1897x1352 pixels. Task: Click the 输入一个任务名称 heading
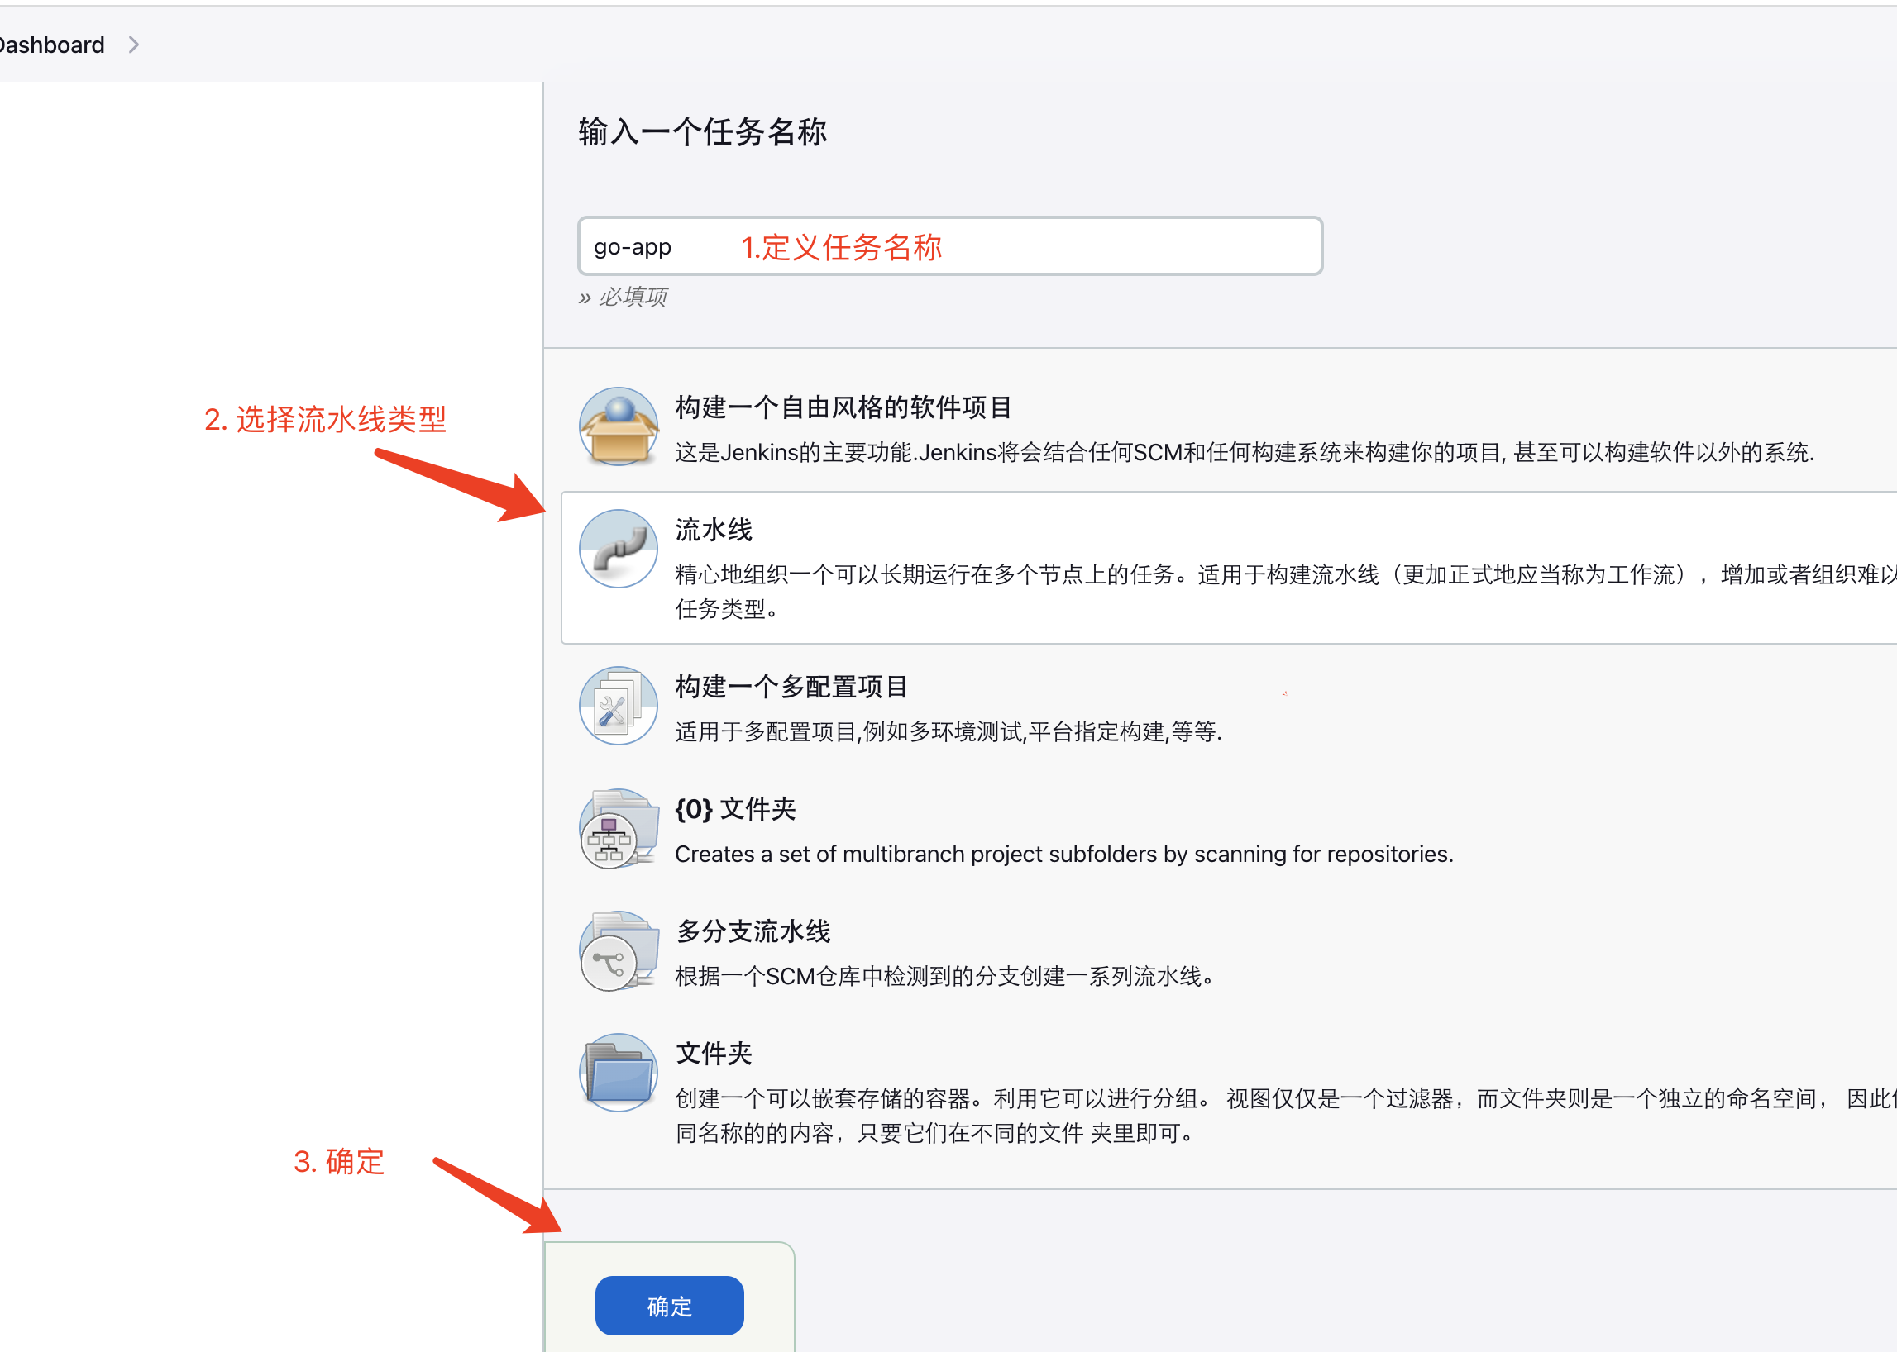tap(702, 131)
